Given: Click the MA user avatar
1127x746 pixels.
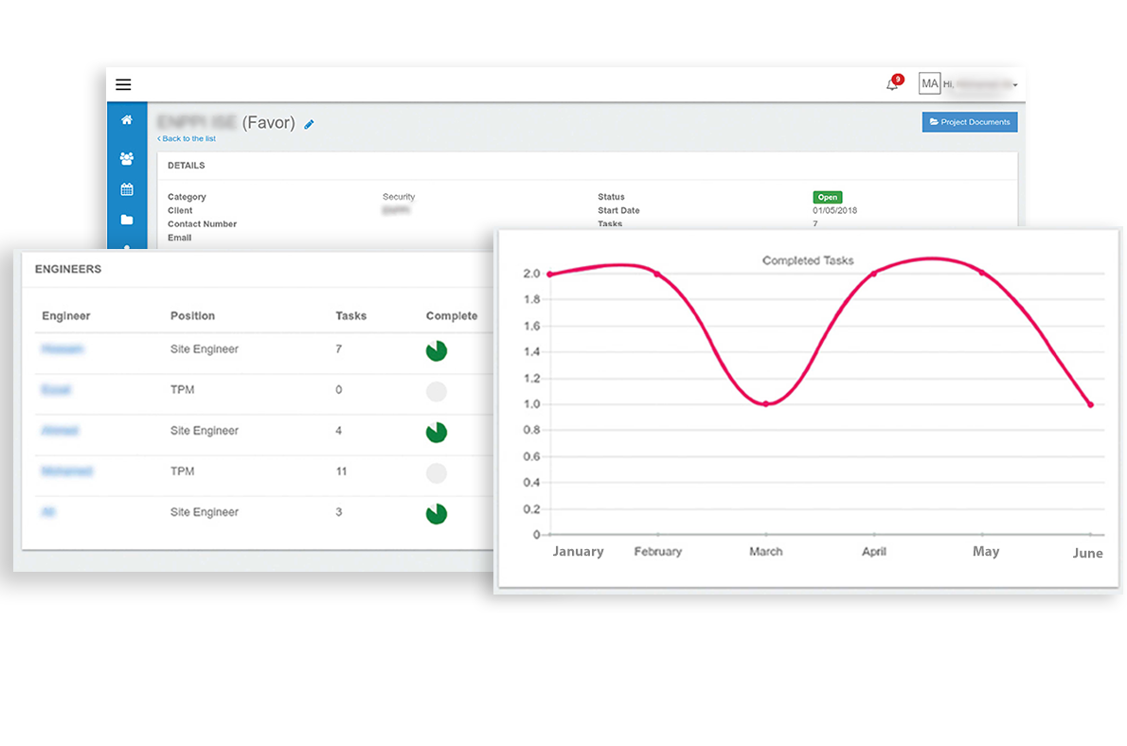Looking at the screenshot, I should [929, 84].
